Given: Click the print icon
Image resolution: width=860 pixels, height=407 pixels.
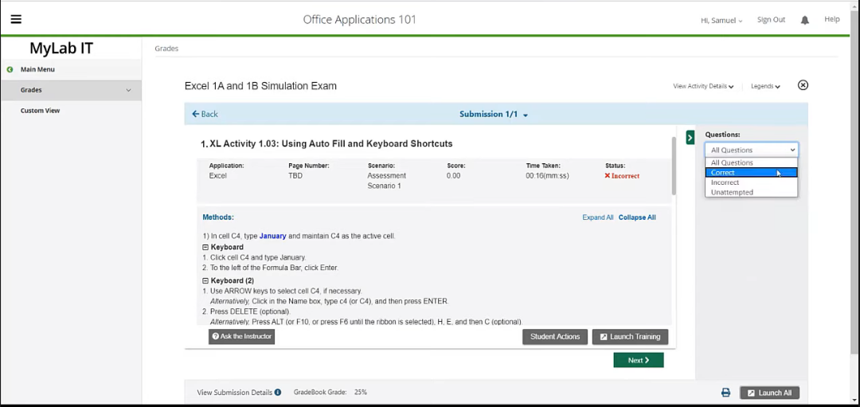Looking at the screenshot, I should point(725,393).
